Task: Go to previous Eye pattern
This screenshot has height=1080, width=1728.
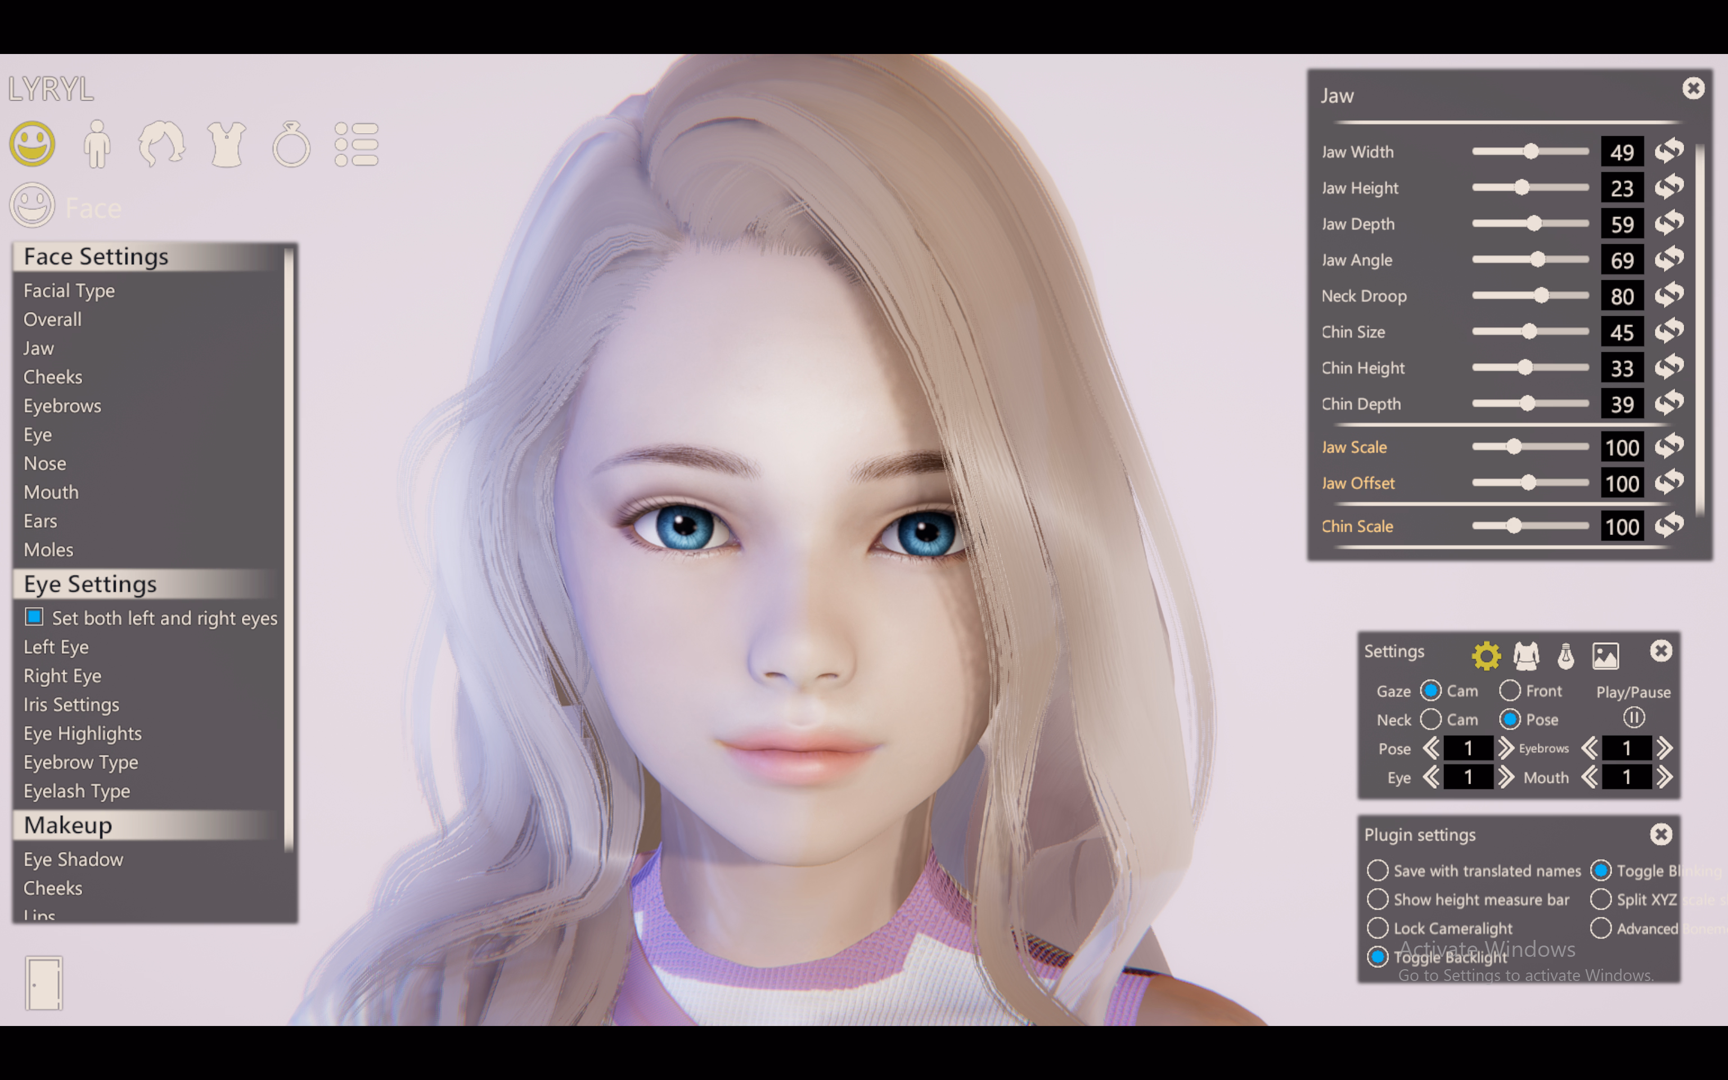Action: point(1430,776)
